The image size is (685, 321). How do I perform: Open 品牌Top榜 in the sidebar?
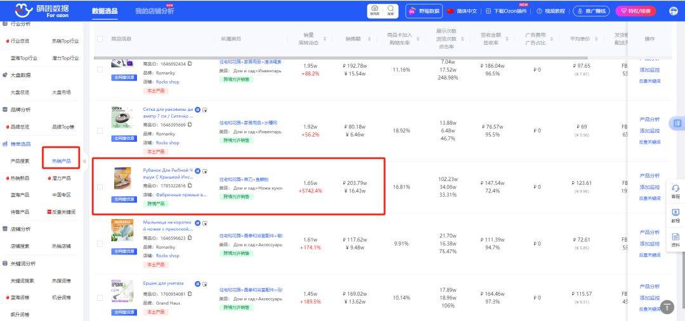pos(63,127)
